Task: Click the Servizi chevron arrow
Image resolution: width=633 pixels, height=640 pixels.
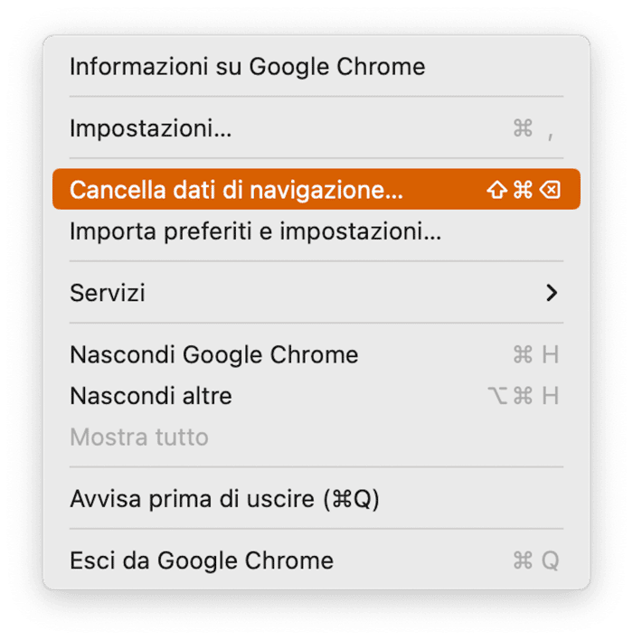Action: pos(552,293)
